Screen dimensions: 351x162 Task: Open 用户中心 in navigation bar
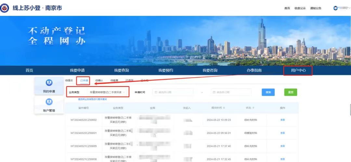pyautogui.click(x=298, y=70)
